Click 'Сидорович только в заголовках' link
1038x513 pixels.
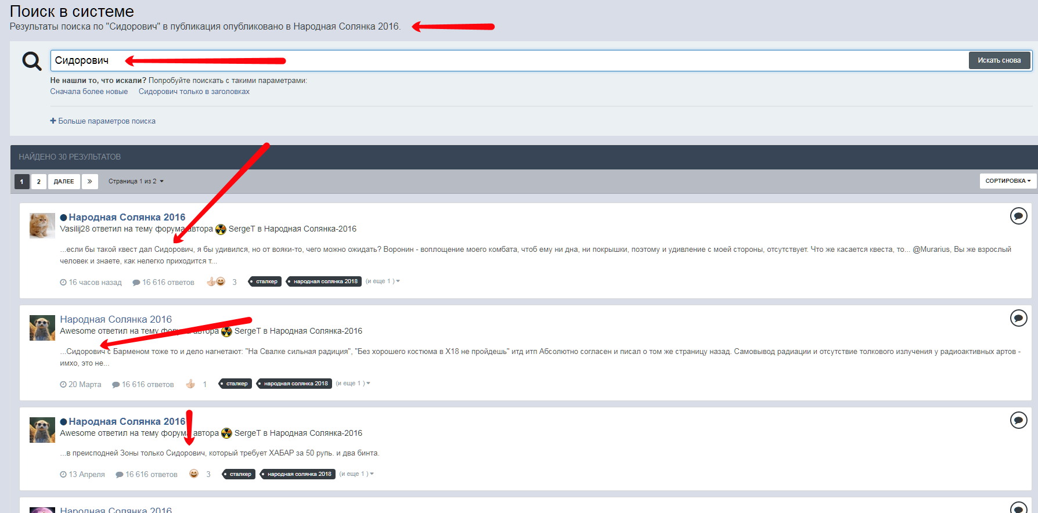coord(194,92)
